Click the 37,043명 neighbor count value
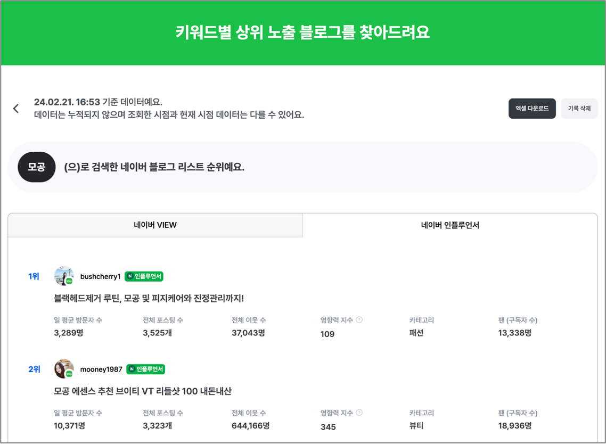The height and width of the screenshot is (444, 606). click(x=248, y=333)
